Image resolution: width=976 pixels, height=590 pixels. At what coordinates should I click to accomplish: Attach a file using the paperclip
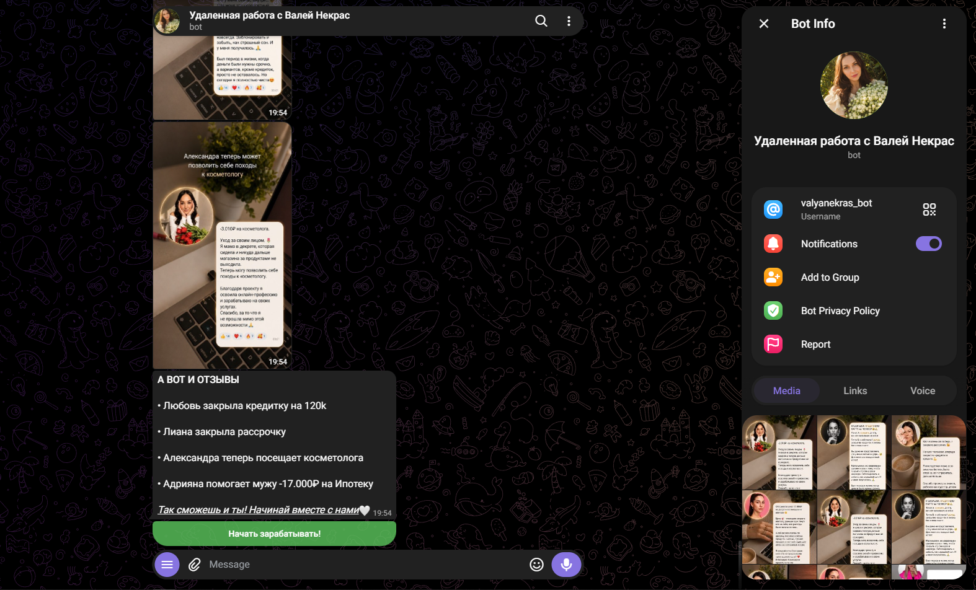(x=195, y=565)
